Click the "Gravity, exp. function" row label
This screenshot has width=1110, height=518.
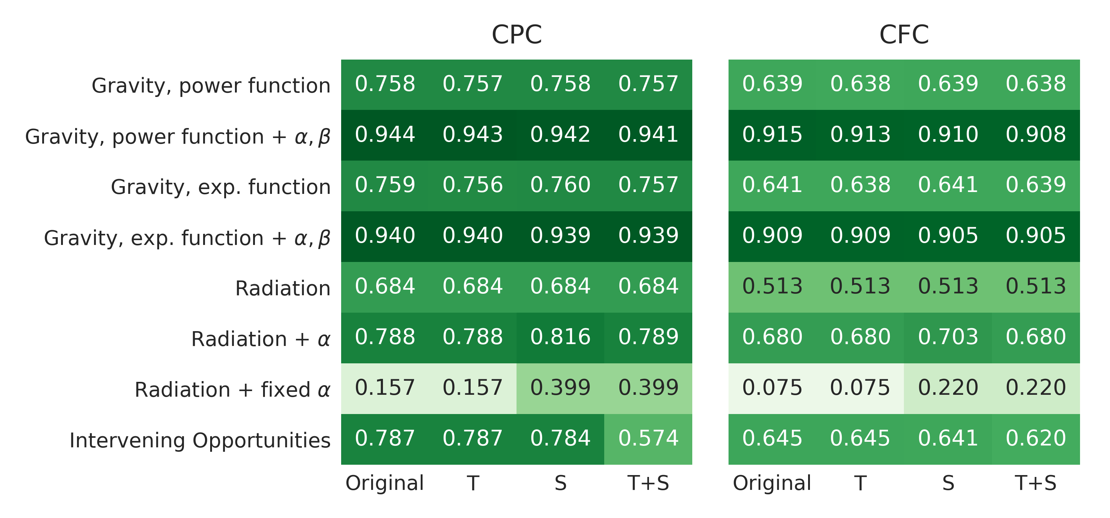click(221, 187)
